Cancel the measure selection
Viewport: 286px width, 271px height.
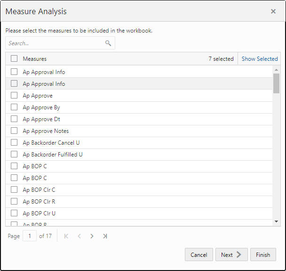199,255
